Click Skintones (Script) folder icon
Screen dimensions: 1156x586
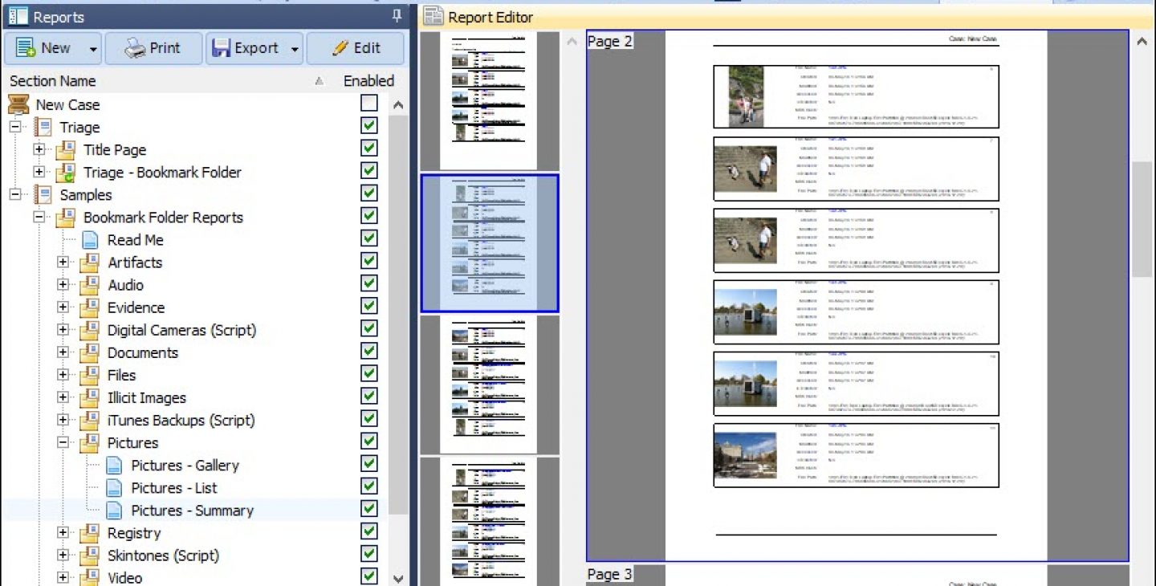tap(90, 555)
